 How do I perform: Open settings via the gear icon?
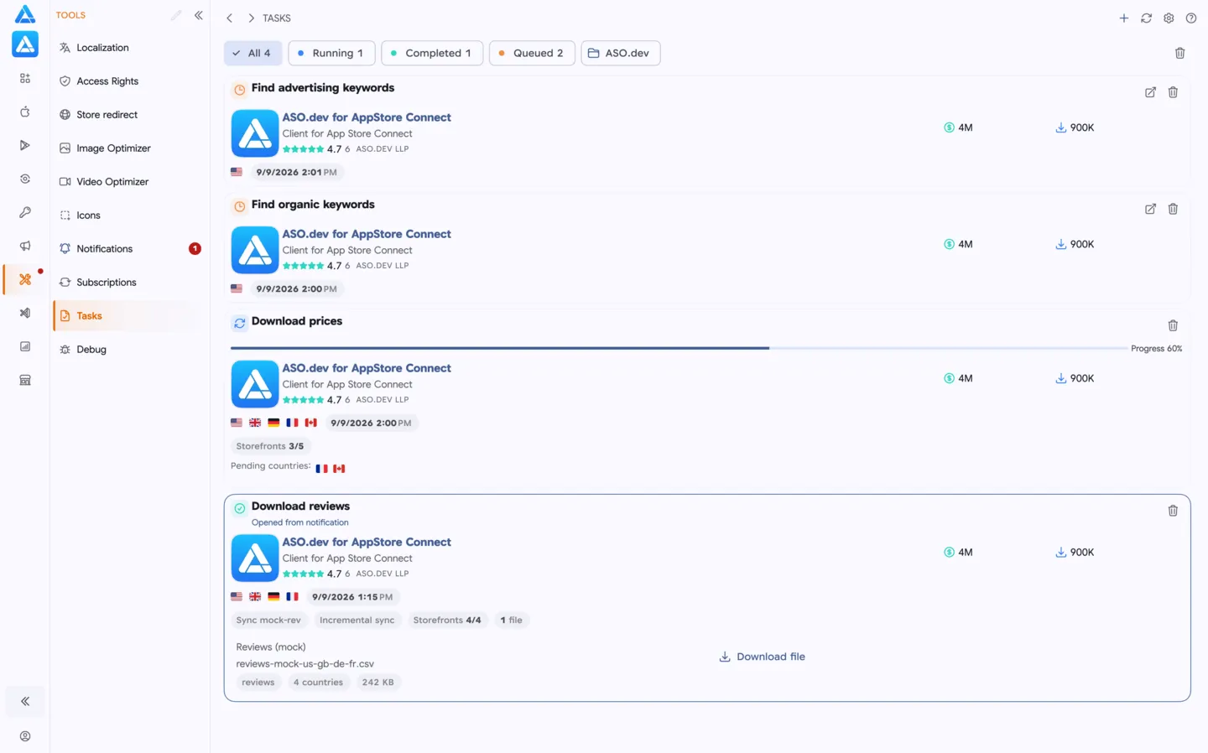point(1169,18)
